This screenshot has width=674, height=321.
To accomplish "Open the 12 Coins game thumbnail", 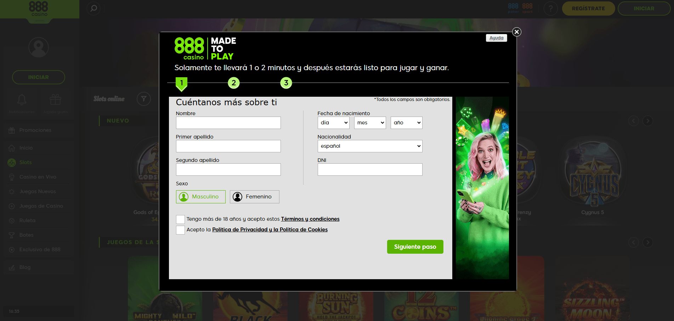I will pos(421,306).
